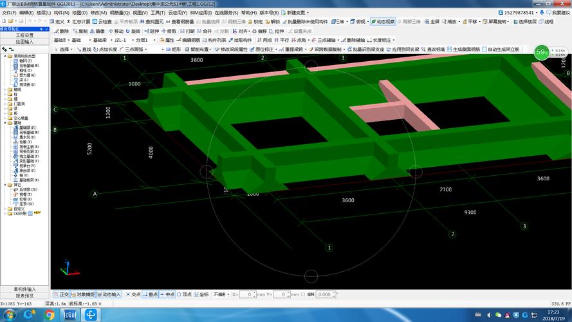Open the 视图(V) menu

click(x=140, y=12)
